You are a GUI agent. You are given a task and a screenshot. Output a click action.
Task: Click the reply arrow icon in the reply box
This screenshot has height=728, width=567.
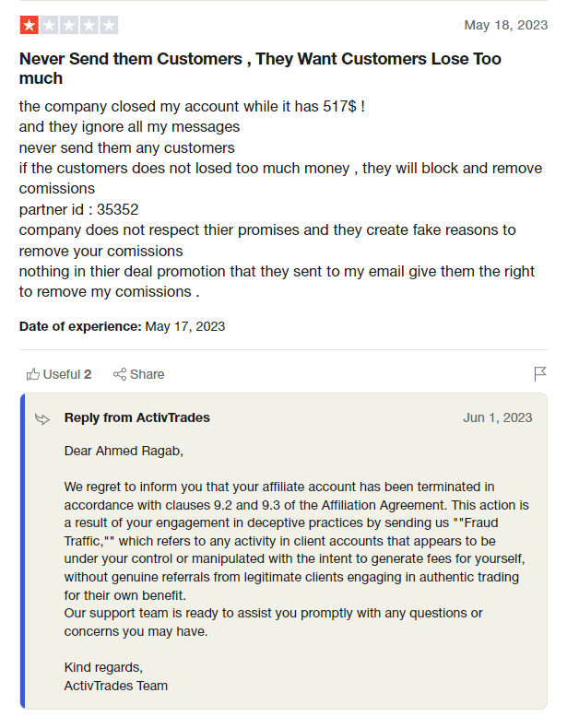pyautogui.click(x=42, y=419)
